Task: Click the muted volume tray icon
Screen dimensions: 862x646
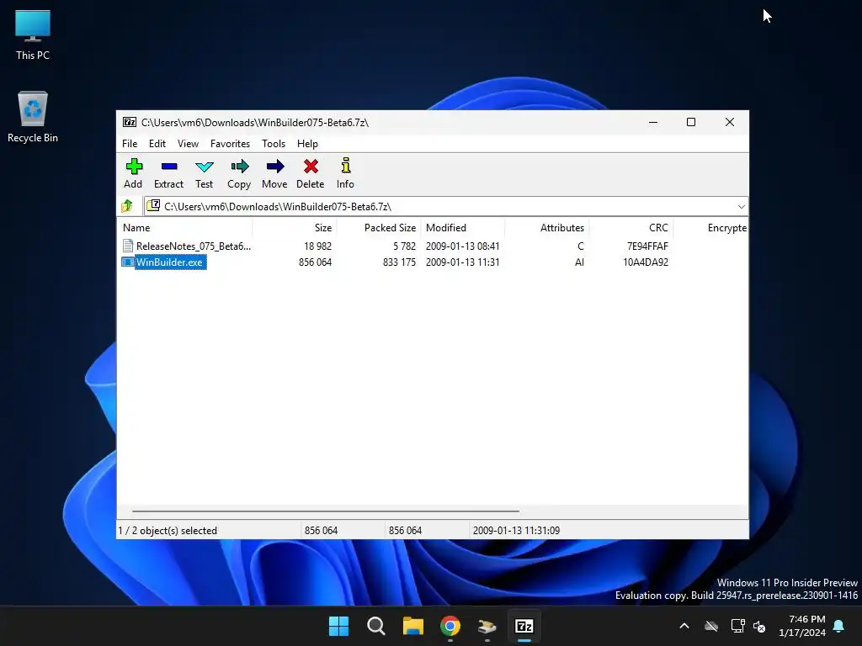Action: [x=759, y=626]
